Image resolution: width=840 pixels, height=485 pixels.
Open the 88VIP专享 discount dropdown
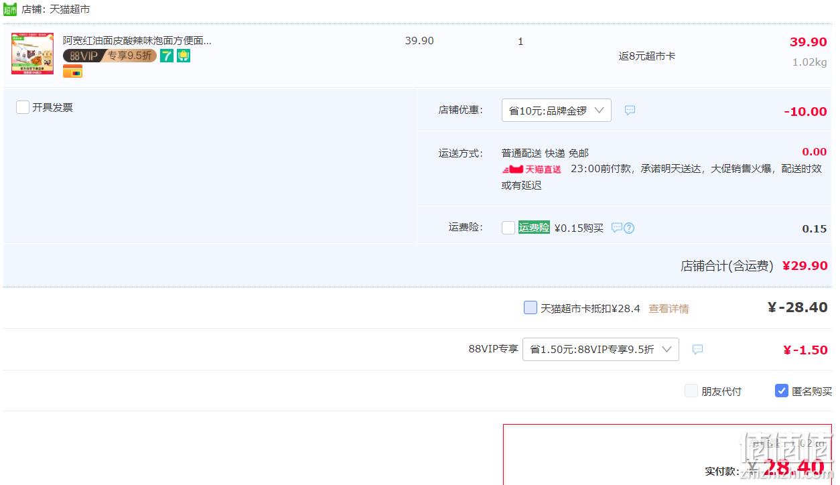pyautogui.click(x=600, y=349)
